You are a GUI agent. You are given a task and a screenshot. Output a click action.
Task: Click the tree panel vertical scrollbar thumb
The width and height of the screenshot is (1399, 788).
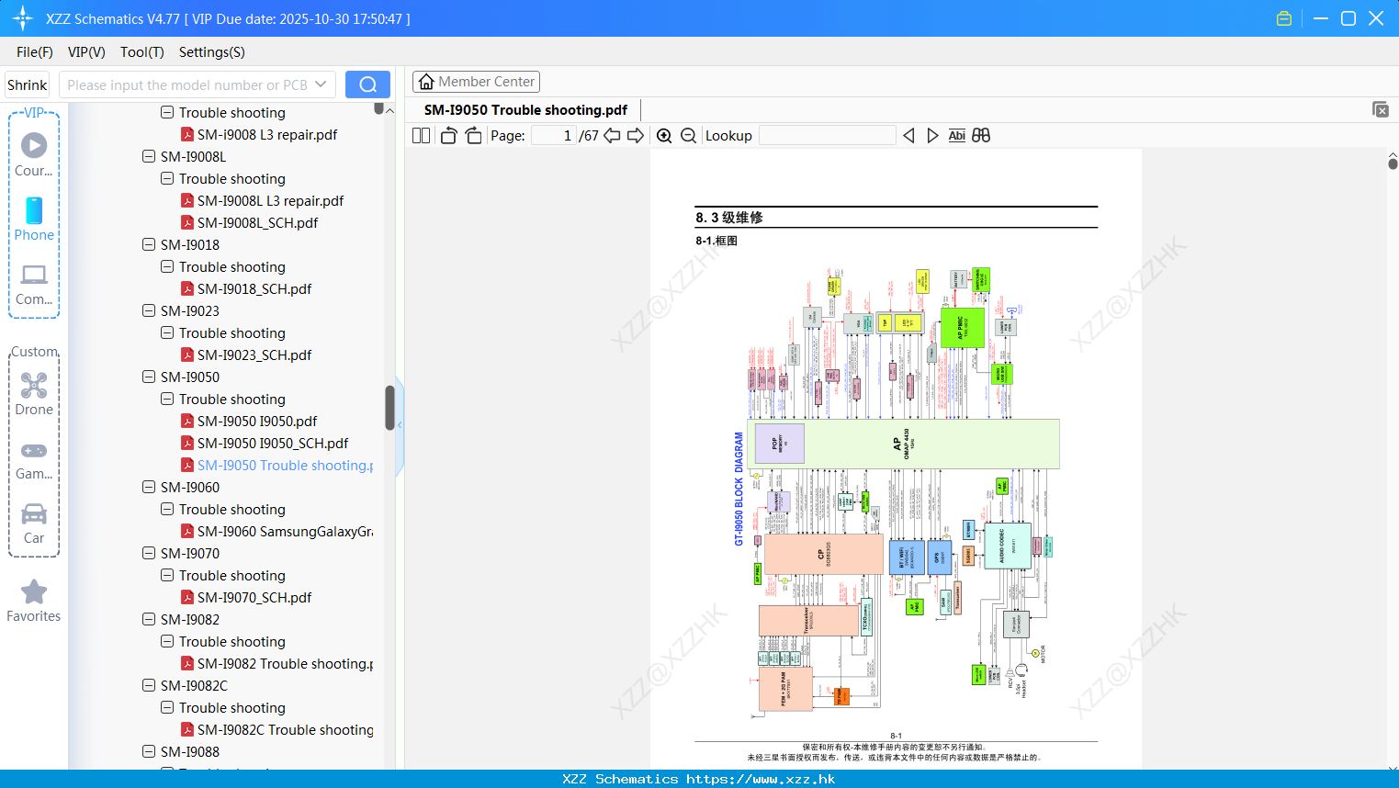click(x=389, y=408)
